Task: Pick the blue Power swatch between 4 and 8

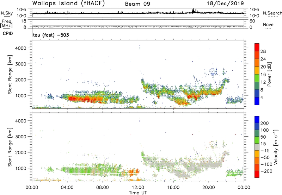Action: (x=257, y=93)
